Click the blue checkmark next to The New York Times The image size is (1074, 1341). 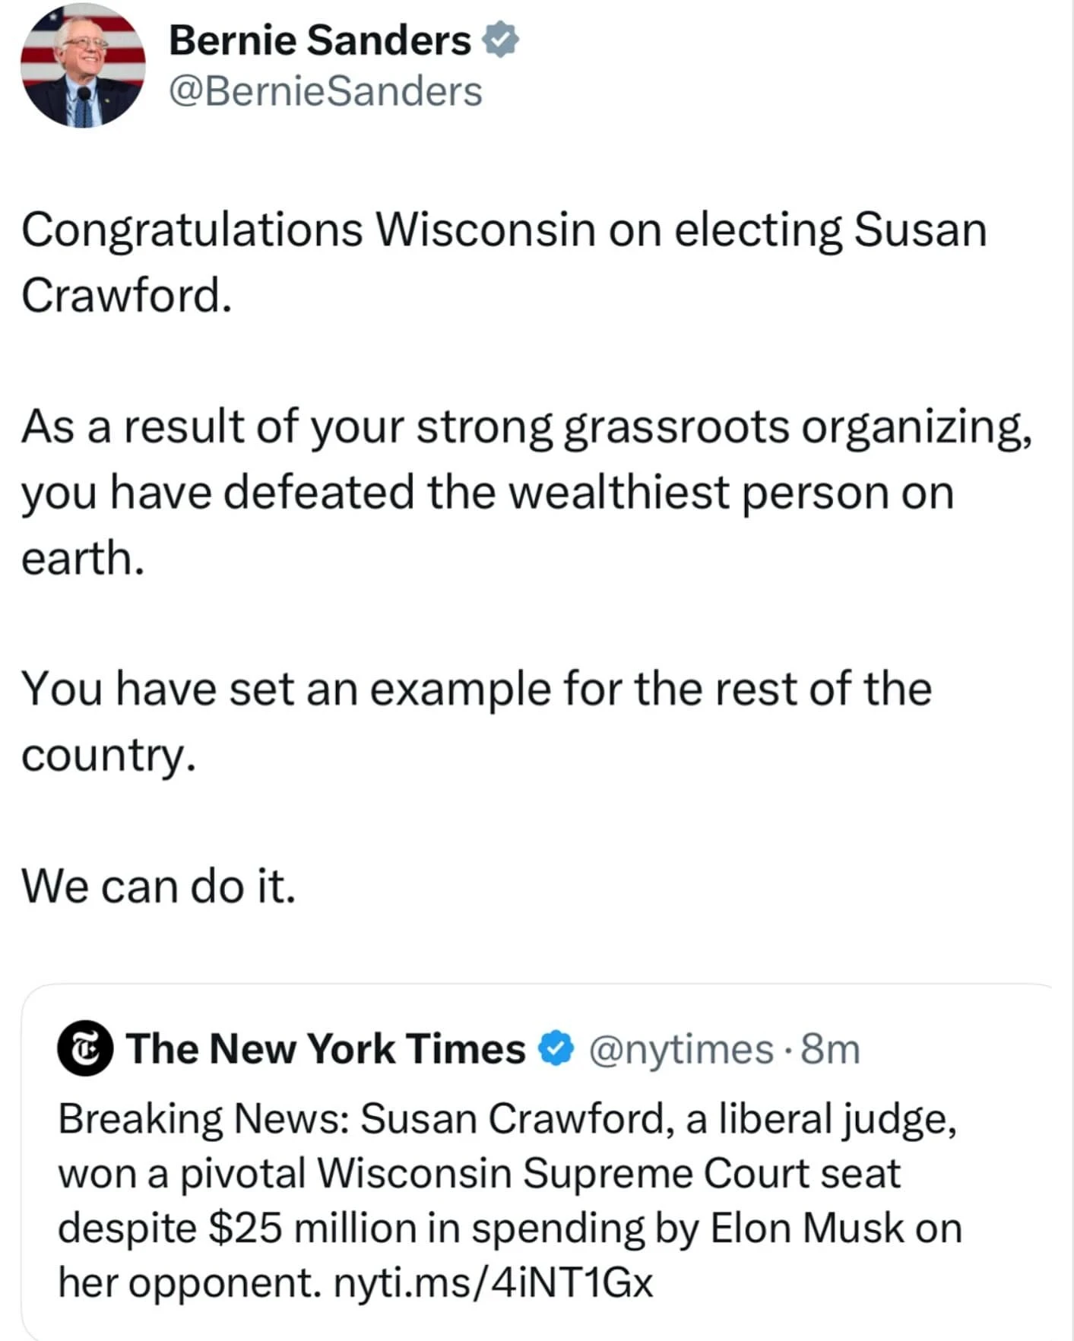pyautogui.click(x=556, y=1048)
